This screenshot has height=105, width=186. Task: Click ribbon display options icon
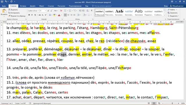[172, 1]
